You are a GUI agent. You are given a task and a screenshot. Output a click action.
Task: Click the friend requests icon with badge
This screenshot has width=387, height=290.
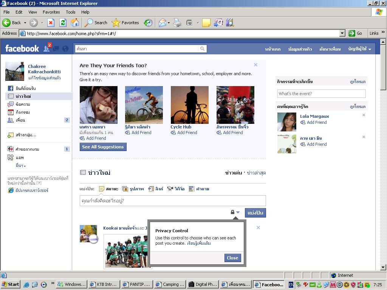coord(47,48)
